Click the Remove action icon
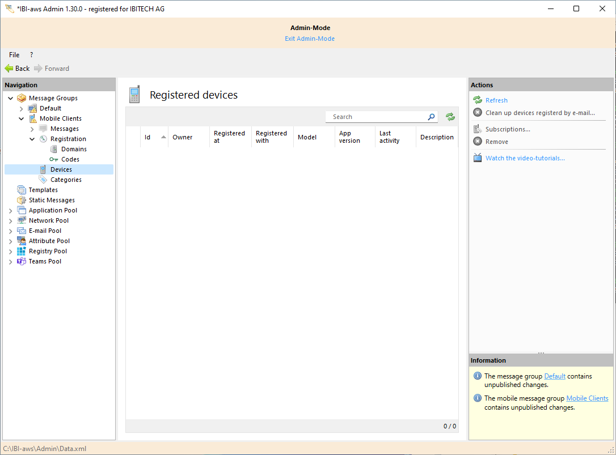The image size is (616, 455). point(478,141)
